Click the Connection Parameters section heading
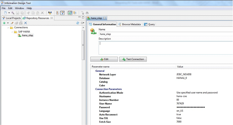233x125 pixels. pos(109,89)
